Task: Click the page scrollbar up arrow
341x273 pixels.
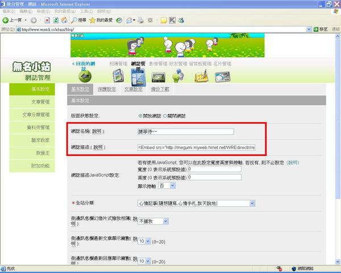Action: pos(338,36)
